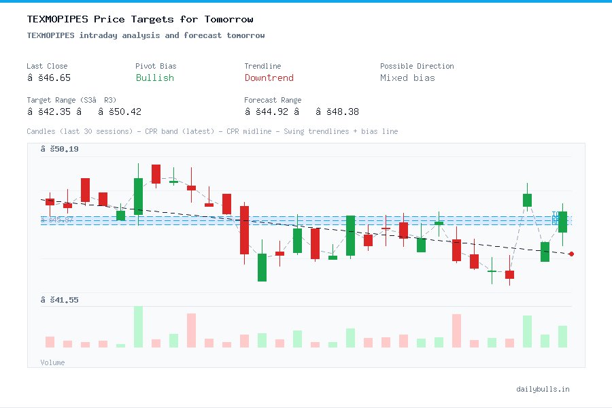Click the tallest green volume bar
This screenshot has width=612, height=408.
point(138,327)
